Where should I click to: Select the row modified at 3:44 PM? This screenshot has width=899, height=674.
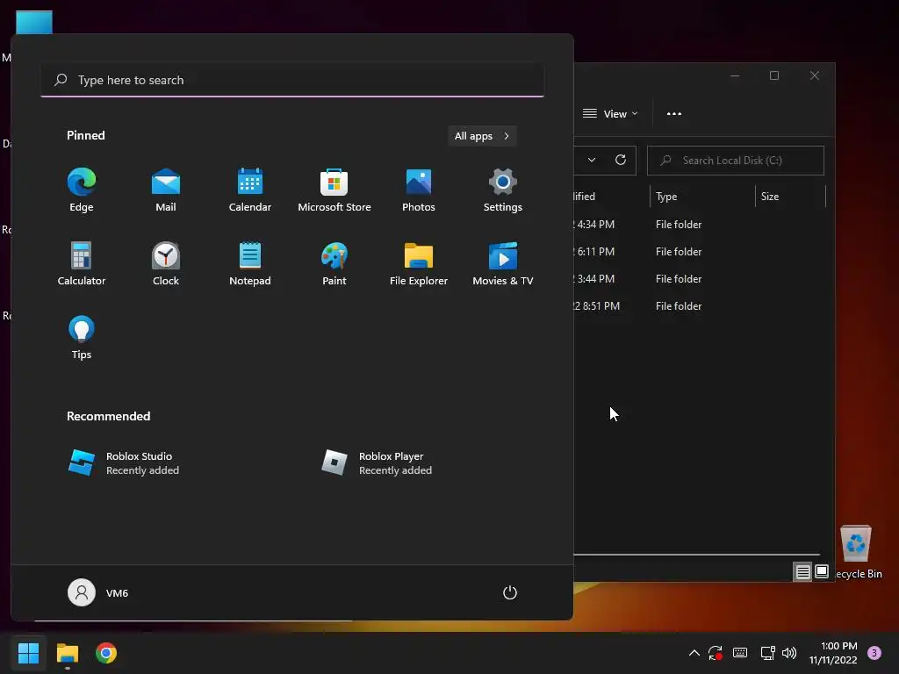tap(700, 278)
